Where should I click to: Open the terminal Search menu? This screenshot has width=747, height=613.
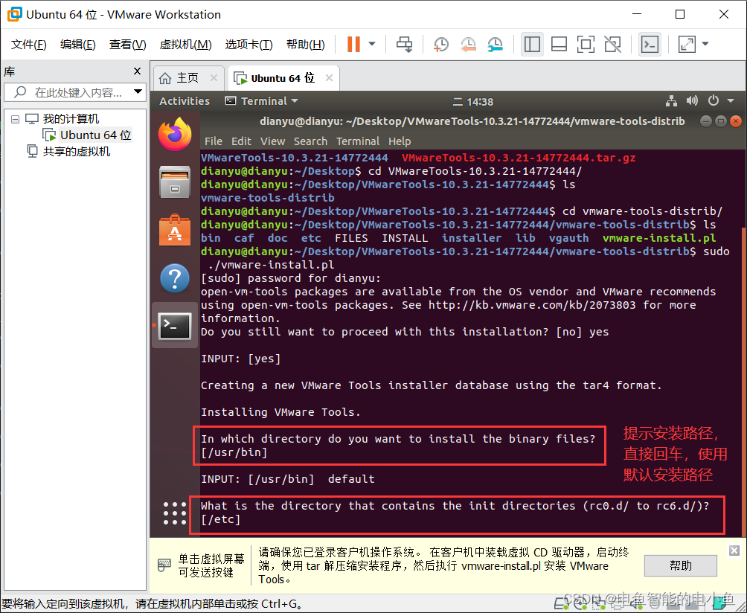click(x=310, y=141)
